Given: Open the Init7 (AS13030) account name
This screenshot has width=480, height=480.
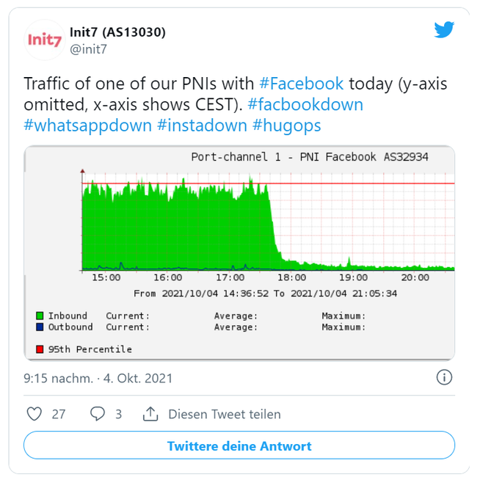Looking at the screenshot, I should pos(117,32).
